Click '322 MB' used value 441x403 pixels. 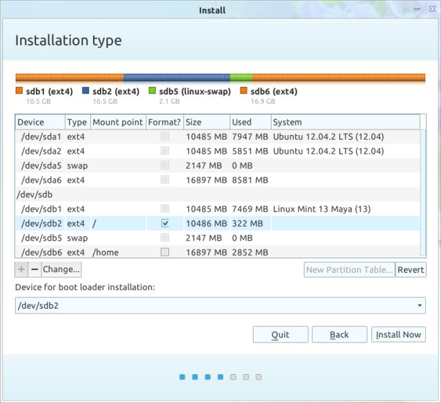pyautogui.click(x=247, y=224)
